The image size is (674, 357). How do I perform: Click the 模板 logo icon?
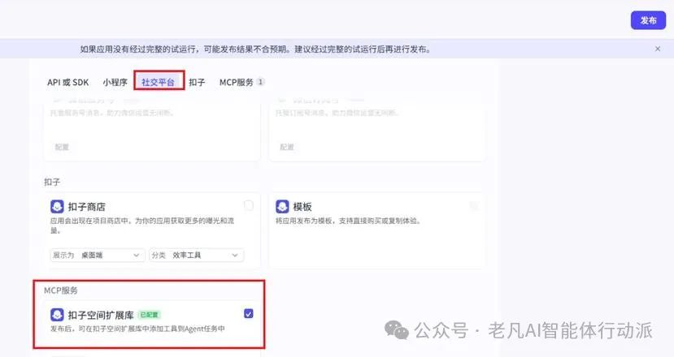282,206
